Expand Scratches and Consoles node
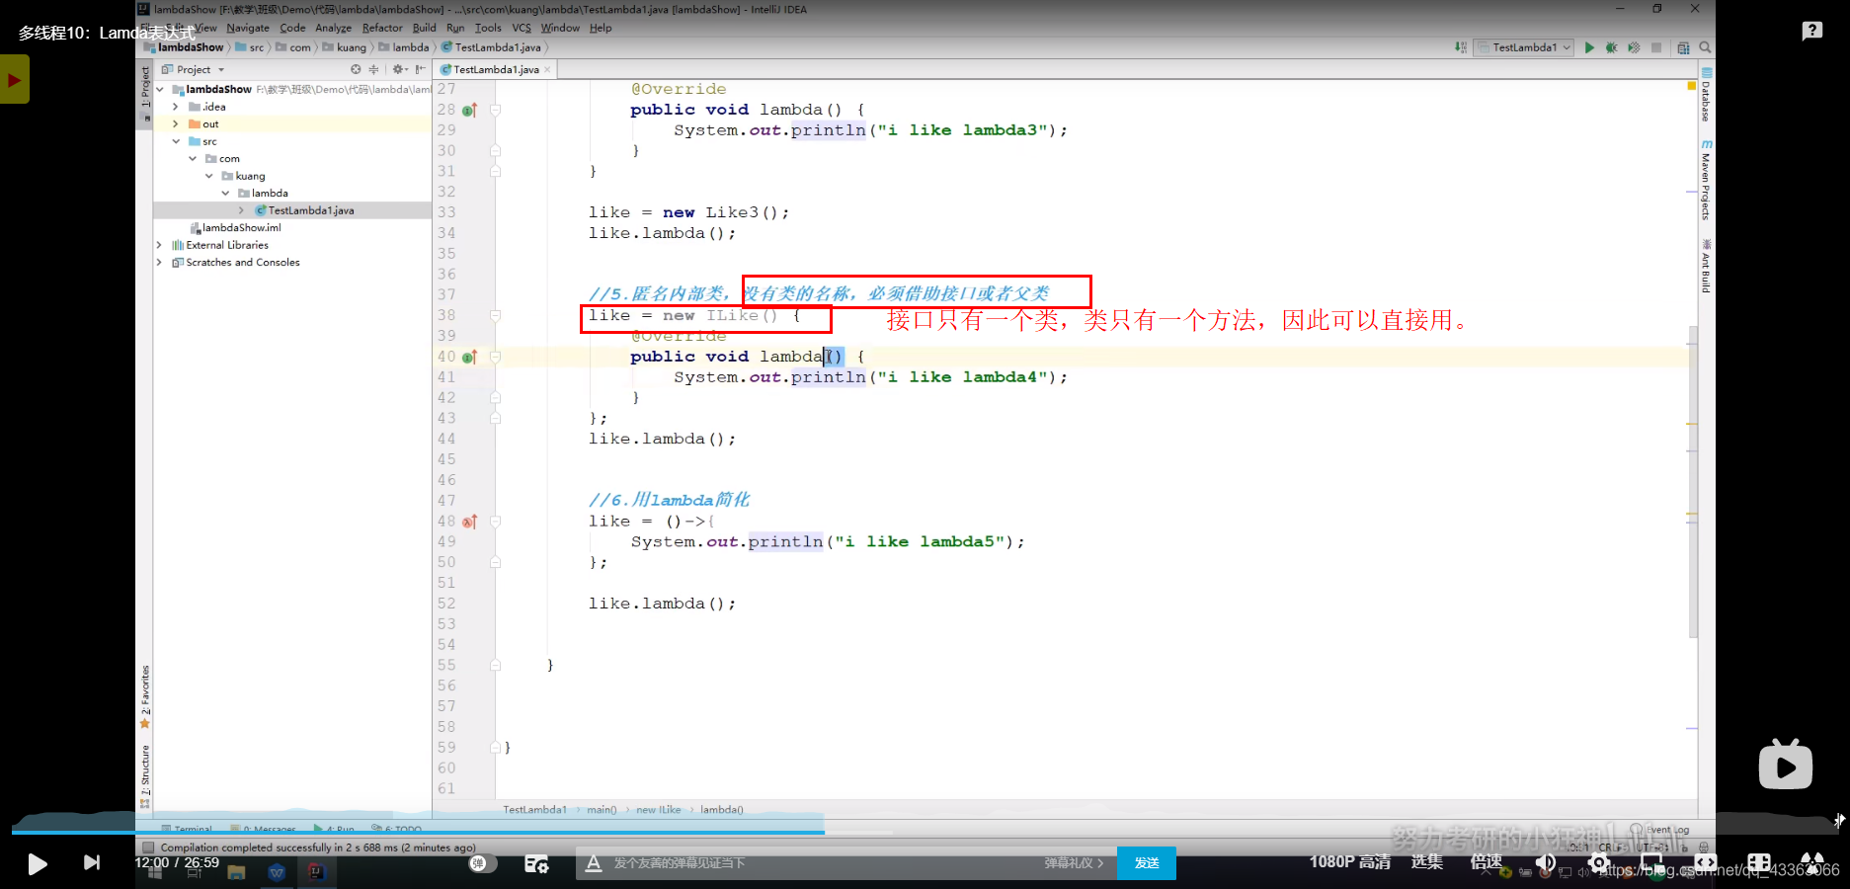The width and height of the screenshot is (1850, 889). pyautogui.click(x=159, y=263)
